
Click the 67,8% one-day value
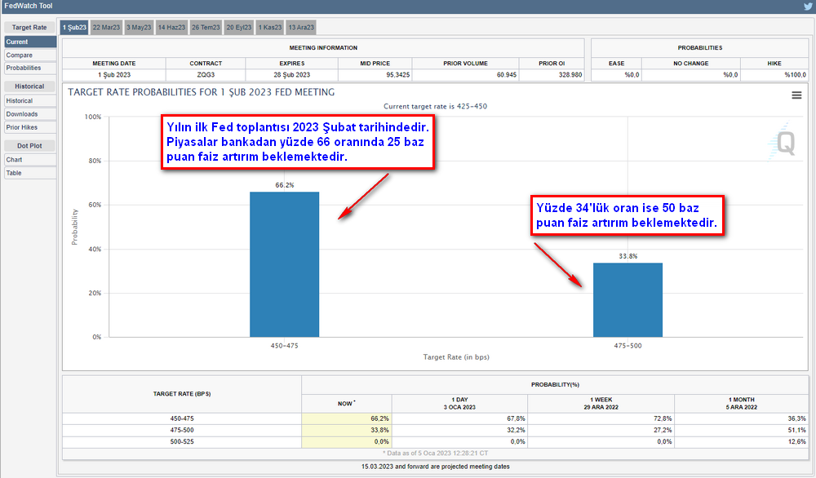click(x=516, y=418)
